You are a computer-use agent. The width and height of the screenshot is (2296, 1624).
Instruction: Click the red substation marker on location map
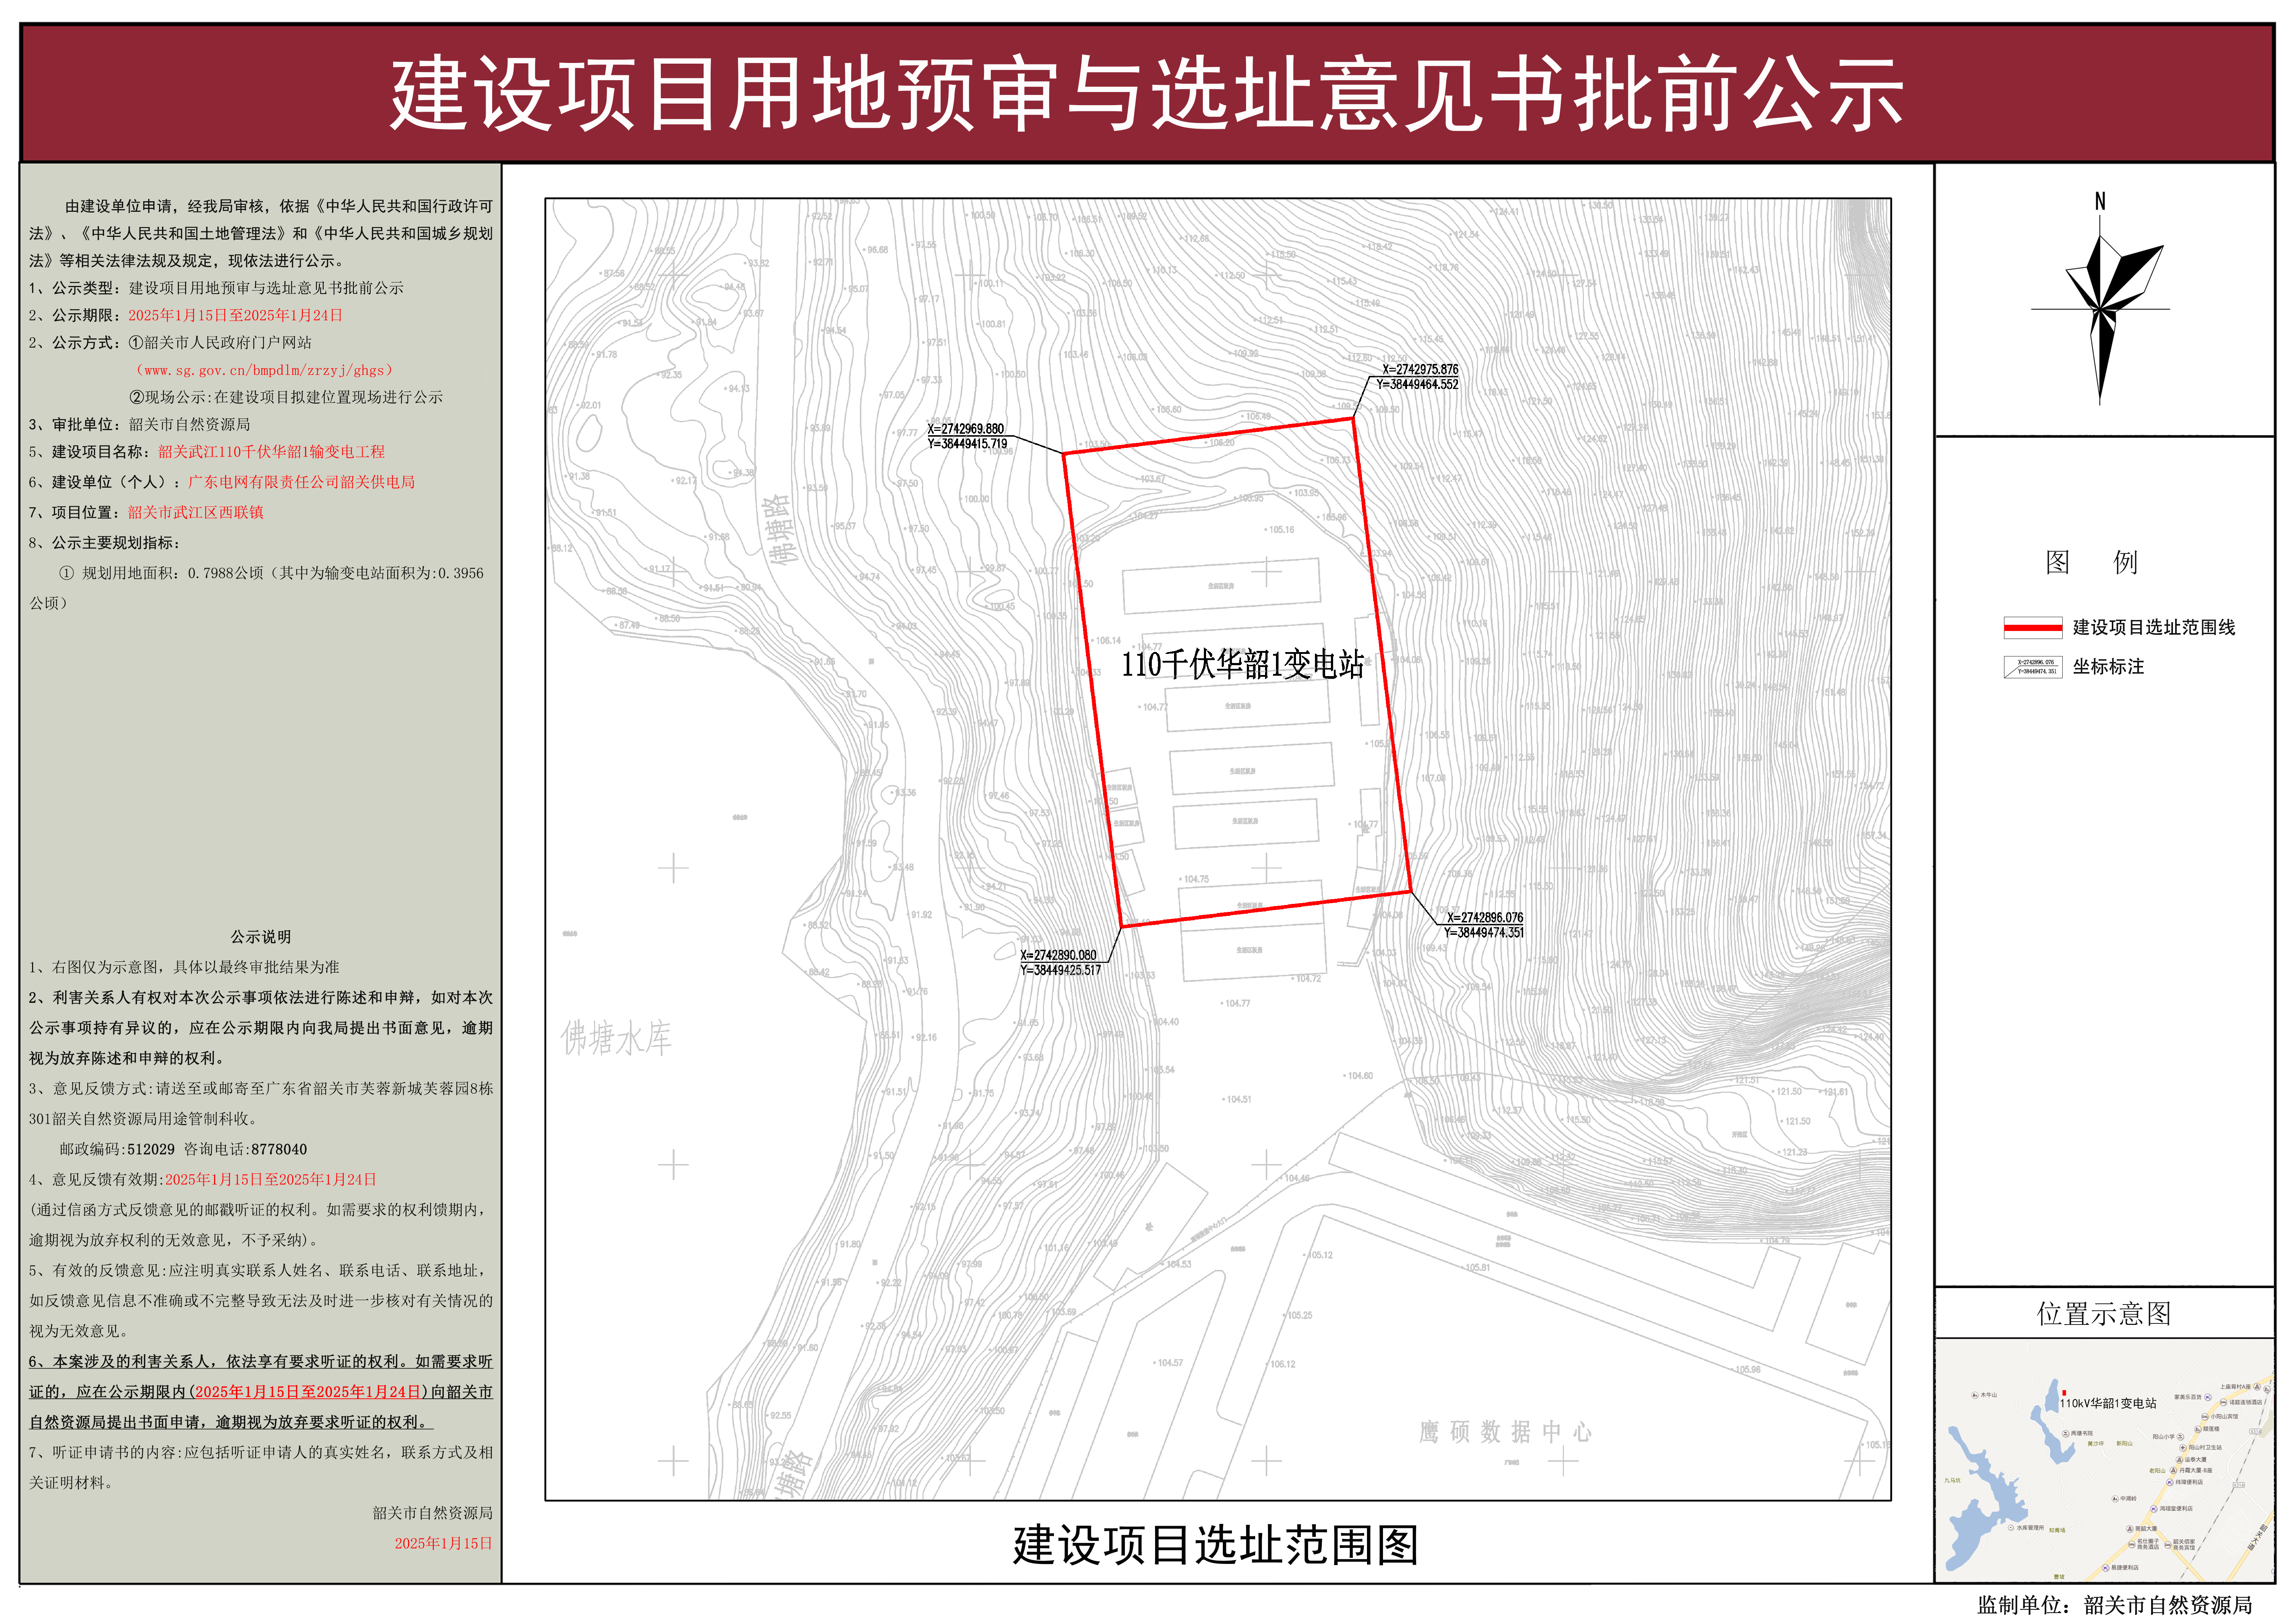click(x=2064, y=1393)
